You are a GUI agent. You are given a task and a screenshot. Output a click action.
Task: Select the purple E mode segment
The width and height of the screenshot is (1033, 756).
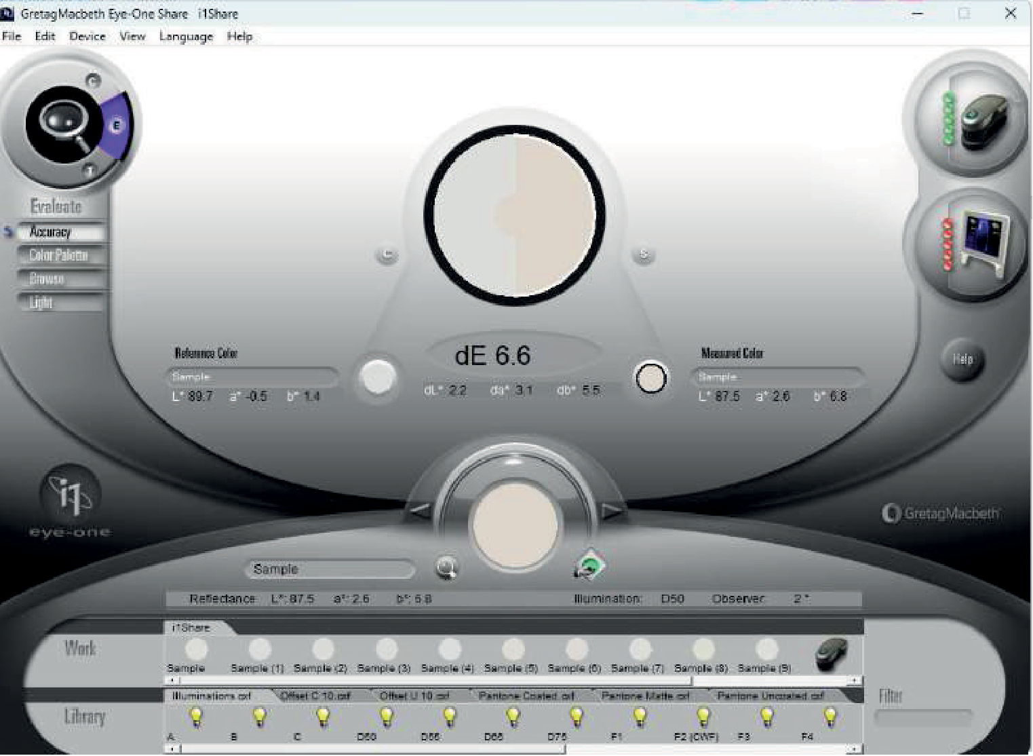tap(116, 126)
